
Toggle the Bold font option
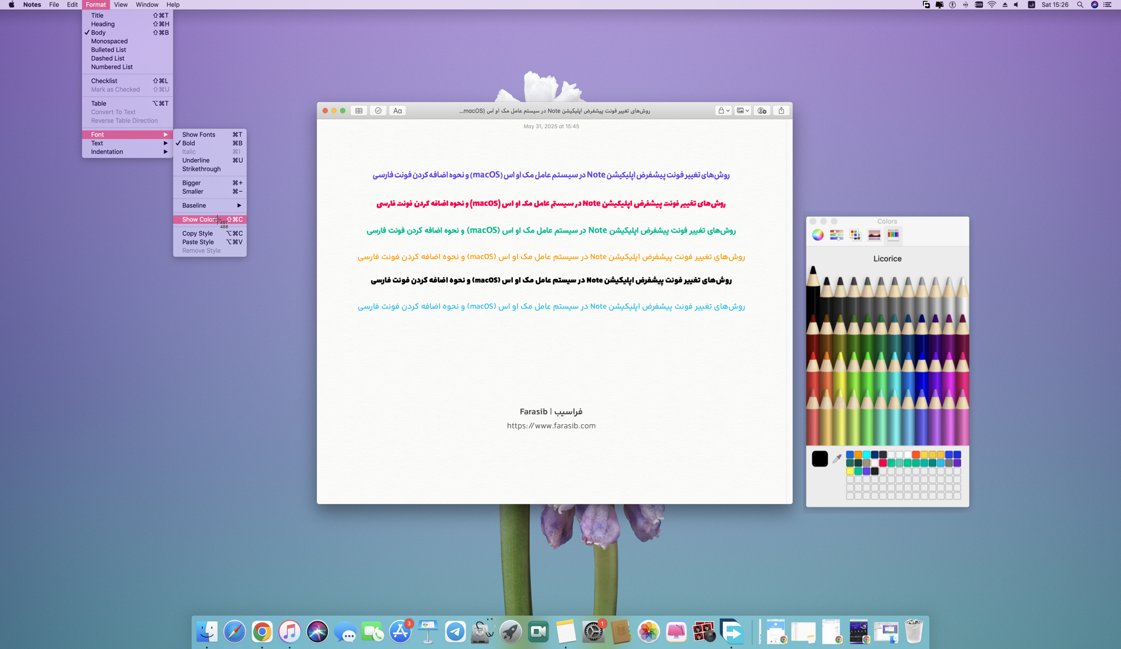click(x=209, y=143)
